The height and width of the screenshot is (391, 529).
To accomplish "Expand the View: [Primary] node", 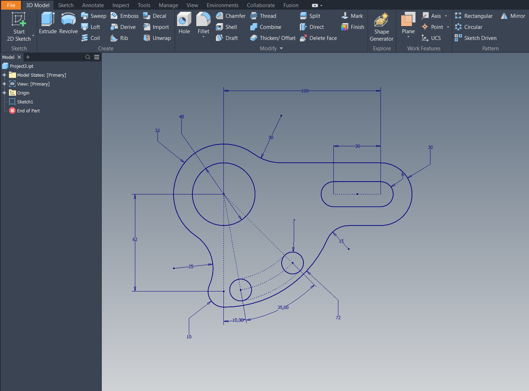I will pyautogui.click(x=4, y=84).
